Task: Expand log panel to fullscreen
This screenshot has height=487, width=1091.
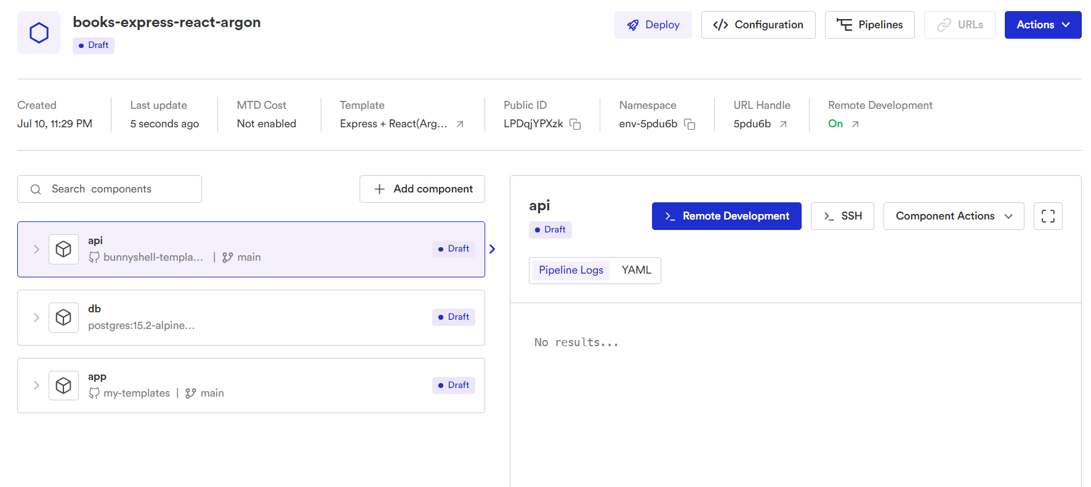Action: 1048,216
